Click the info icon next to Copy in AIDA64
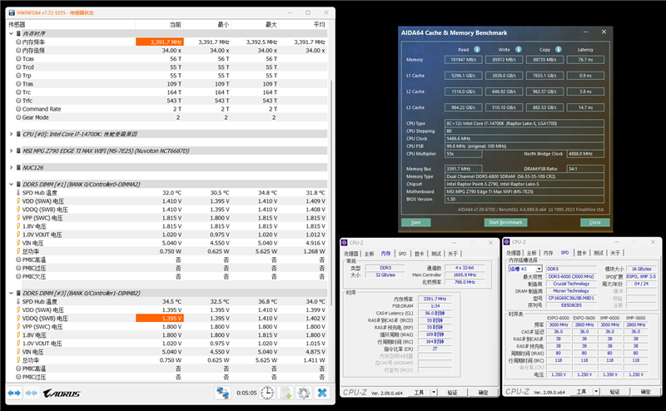Screen dimensions: 666x411 (558, 49)
